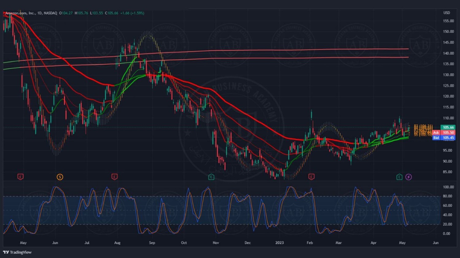Click the red earnings marker near February
The width and height of the screenshot is (460, 258).
311,177
